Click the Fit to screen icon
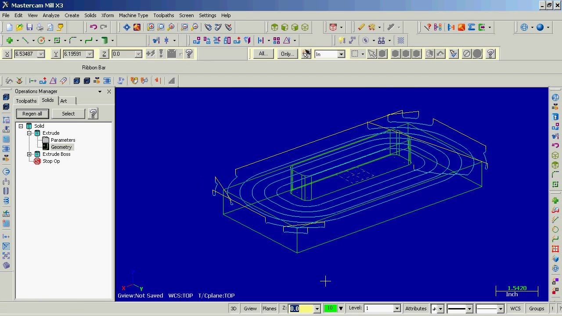Viewport: 562px width, 316px height. coord(126,27)
